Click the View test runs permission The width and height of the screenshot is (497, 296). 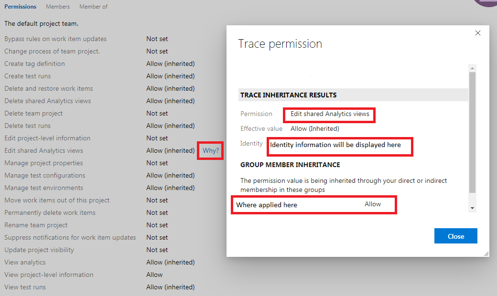pos(25,286)
